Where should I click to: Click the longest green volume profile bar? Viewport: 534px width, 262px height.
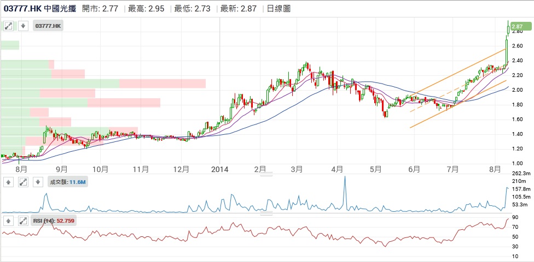60,84
